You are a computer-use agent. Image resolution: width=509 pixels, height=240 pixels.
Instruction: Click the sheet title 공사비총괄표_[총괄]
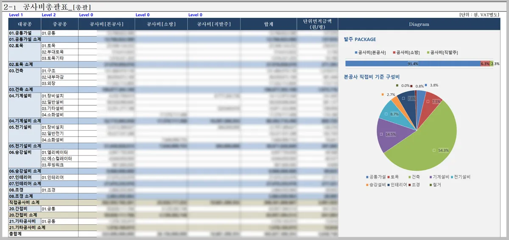click(57, 7)
